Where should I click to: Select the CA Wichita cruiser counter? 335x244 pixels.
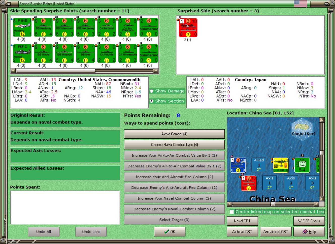click(x=107, y=53)
